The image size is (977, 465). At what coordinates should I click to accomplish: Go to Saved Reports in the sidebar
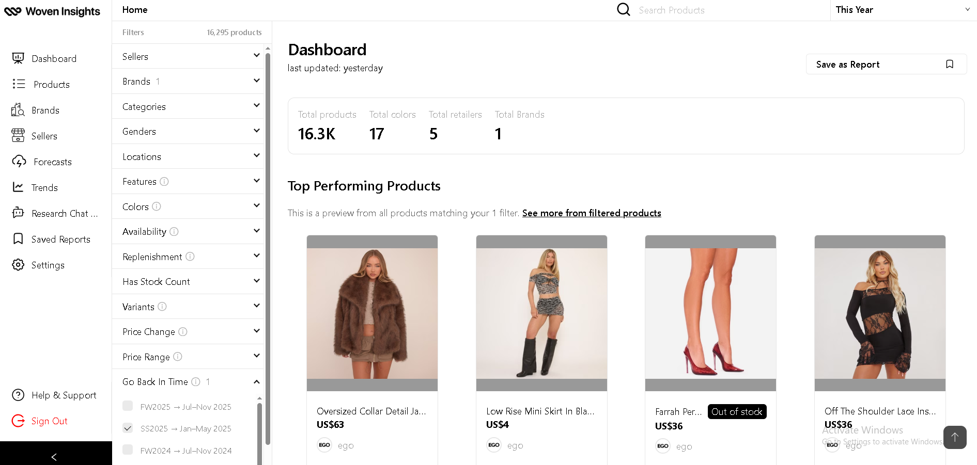(x=60, y=239)
